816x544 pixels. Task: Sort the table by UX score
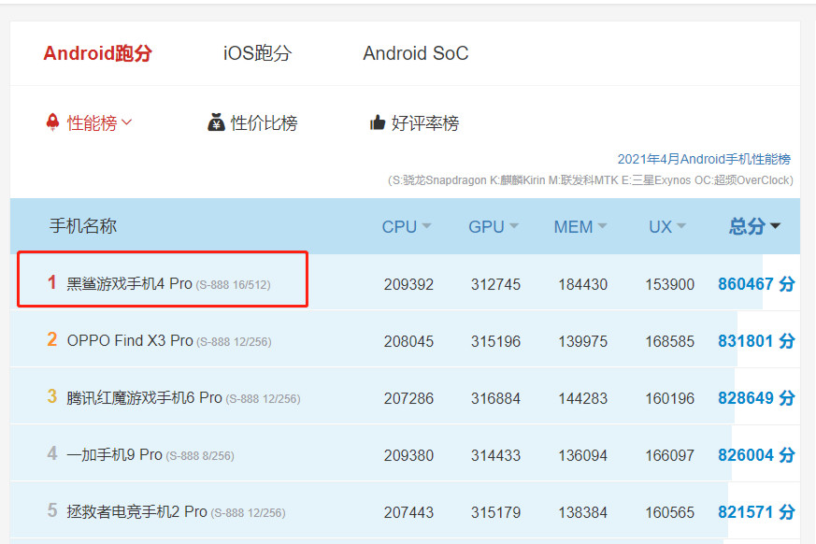coord(667,226)
